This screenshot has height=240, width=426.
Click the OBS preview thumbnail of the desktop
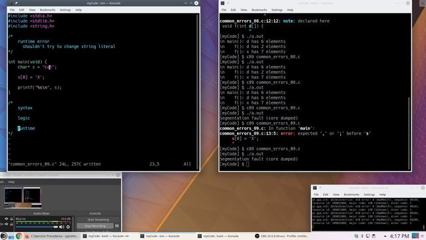(x=23, y=197)
